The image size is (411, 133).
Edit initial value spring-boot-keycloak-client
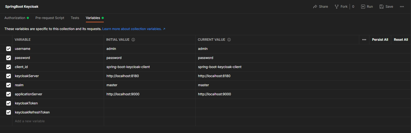(150, 67)
